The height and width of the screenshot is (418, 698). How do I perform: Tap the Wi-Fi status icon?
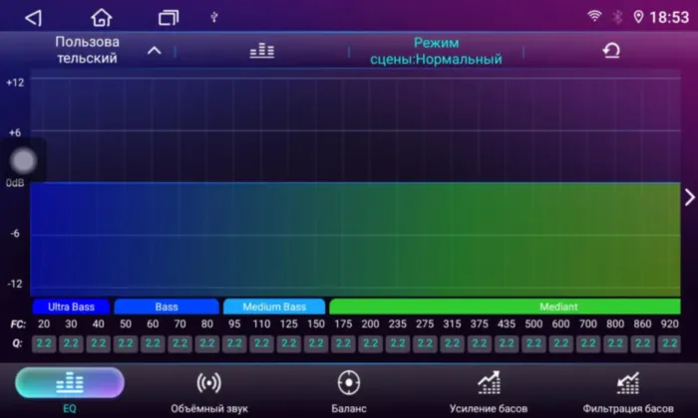click(x=594, y=17)
